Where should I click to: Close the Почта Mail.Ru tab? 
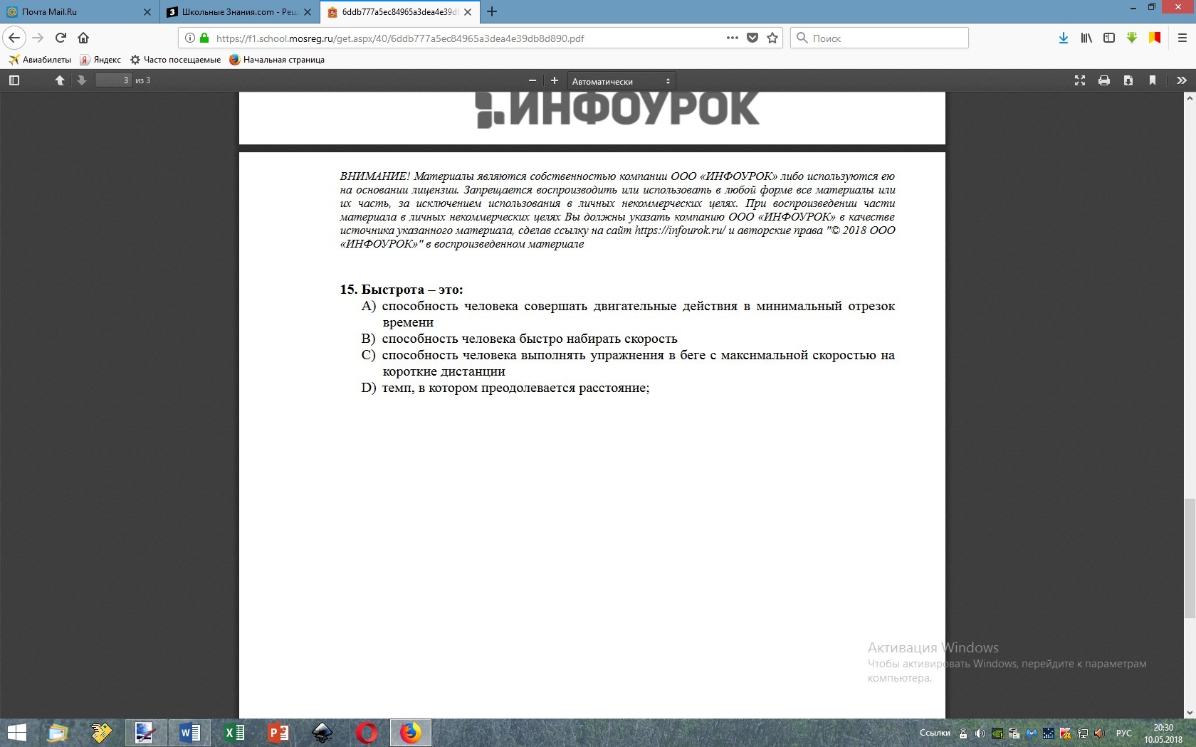(147, 12)
